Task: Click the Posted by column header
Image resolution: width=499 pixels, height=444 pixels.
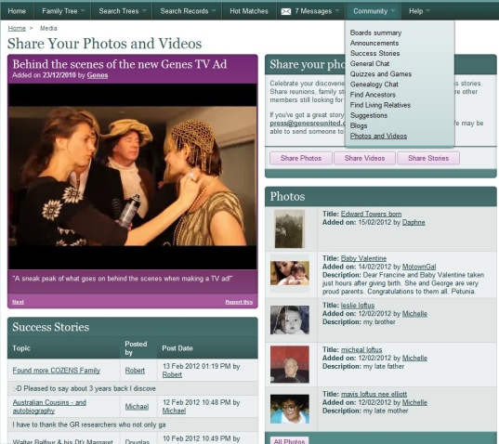Action: click(x=136, y=348)
